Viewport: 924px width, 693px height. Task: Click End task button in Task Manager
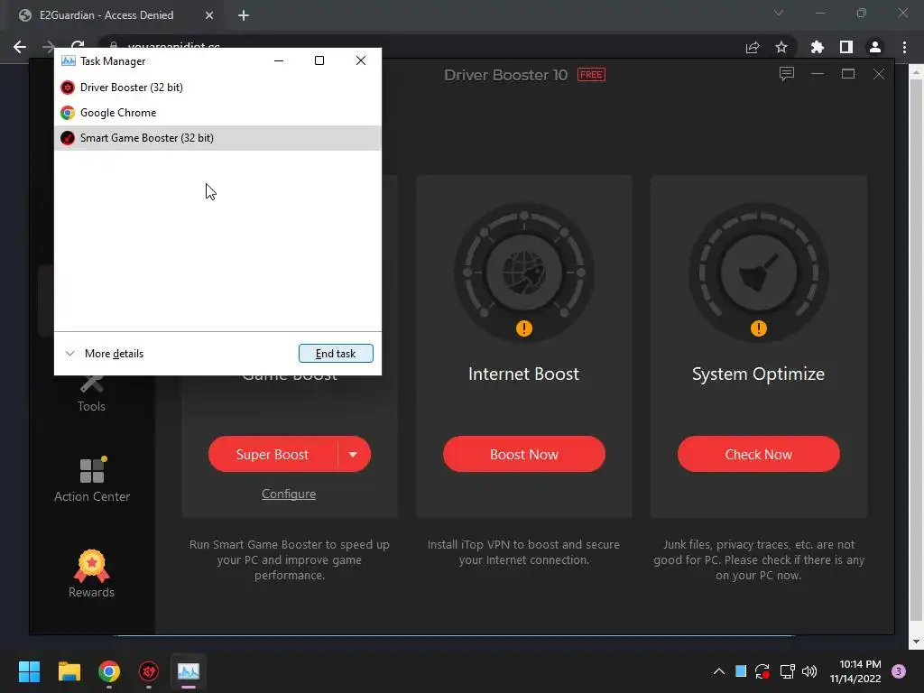point(336,354)
